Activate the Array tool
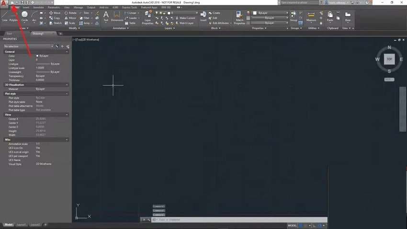Image resolution: width=407 pixels, height=229 pixels. point(85,23)
